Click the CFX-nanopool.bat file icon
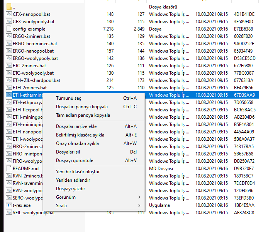The image size is (273, 232). pos(9,14)
